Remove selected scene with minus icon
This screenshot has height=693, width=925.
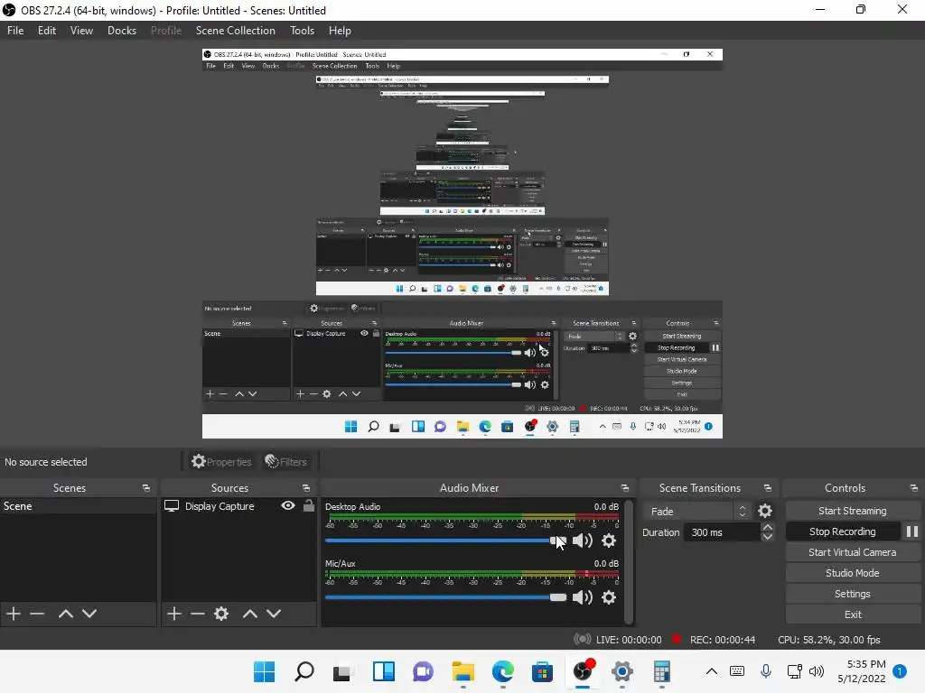click(37, 614)
